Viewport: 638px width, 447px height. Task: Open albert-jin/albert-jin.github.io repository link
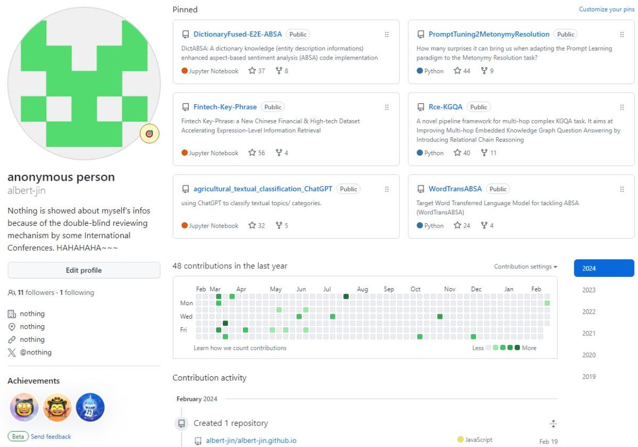(x=251, y=441)
